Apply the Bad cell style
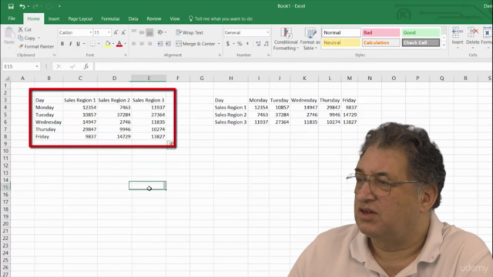This screenshot has width=493, height=277. (x=381, y=32)
